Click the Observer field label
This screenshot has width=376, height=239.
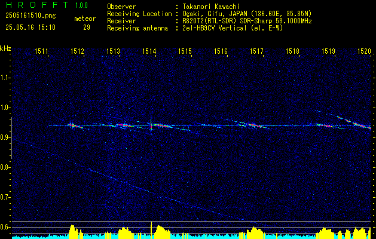click(x=121, y=7)
